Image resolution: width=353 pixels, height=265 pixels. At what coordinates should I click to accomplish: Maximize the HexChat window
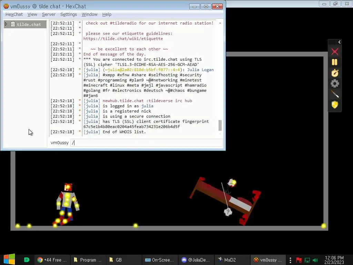click(206, 6)
